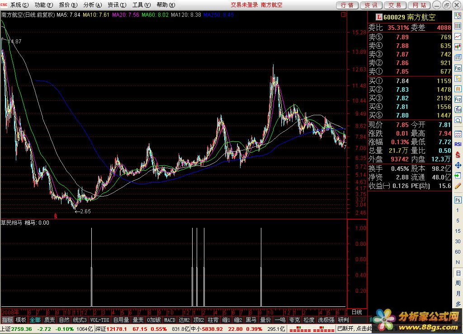Click the 网站 button at top right
The image size is (463, 334).
pos(419,5)
